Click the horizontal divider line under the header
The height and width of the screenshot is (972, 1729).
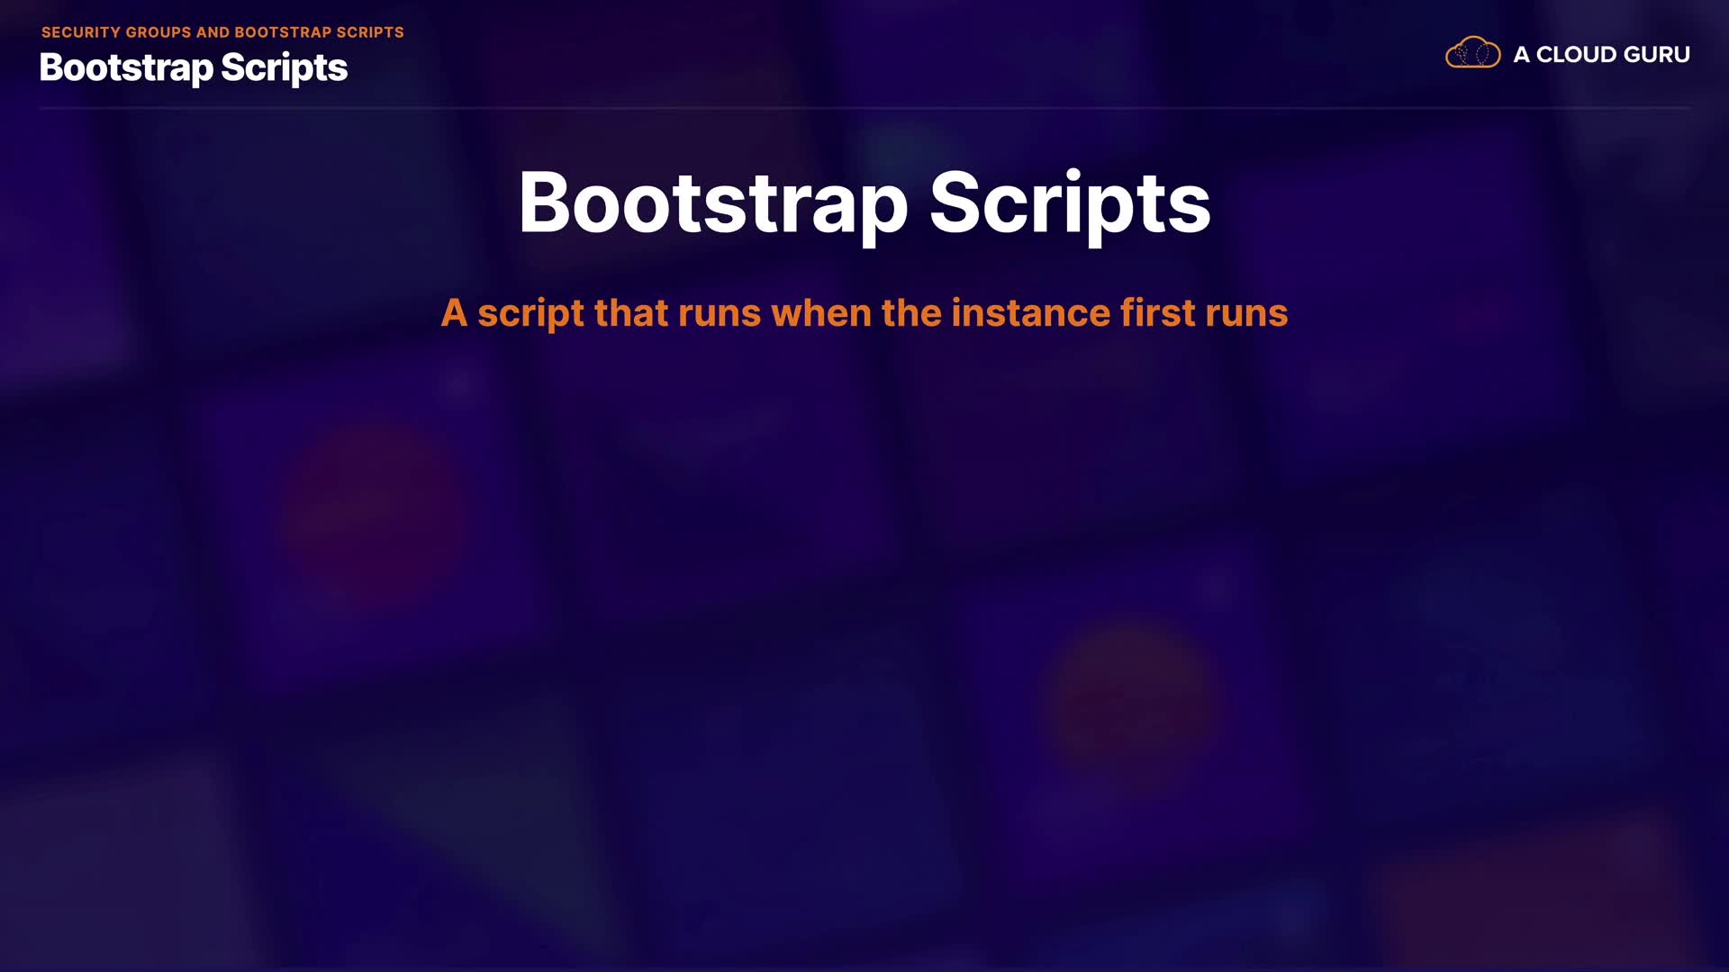pos(864,108)
